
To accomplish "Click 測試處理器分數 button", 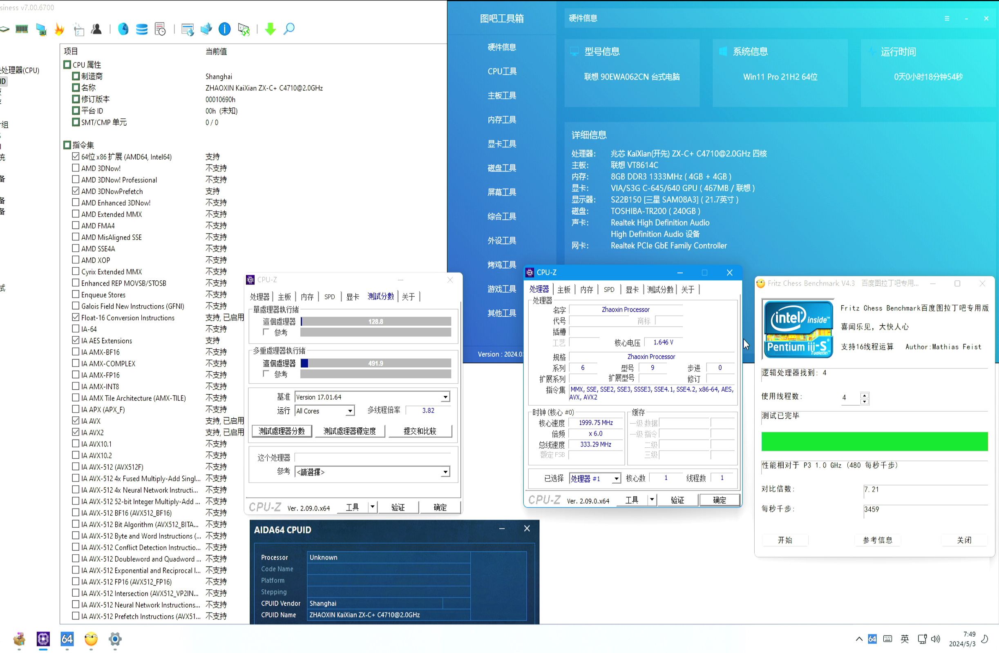I will (x=282, y=431).
